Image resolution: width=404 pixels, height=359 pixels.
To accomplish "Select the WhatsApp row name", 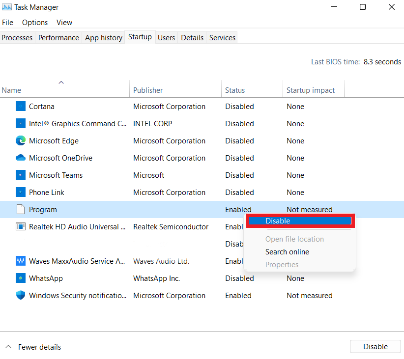I will [46, 278].
